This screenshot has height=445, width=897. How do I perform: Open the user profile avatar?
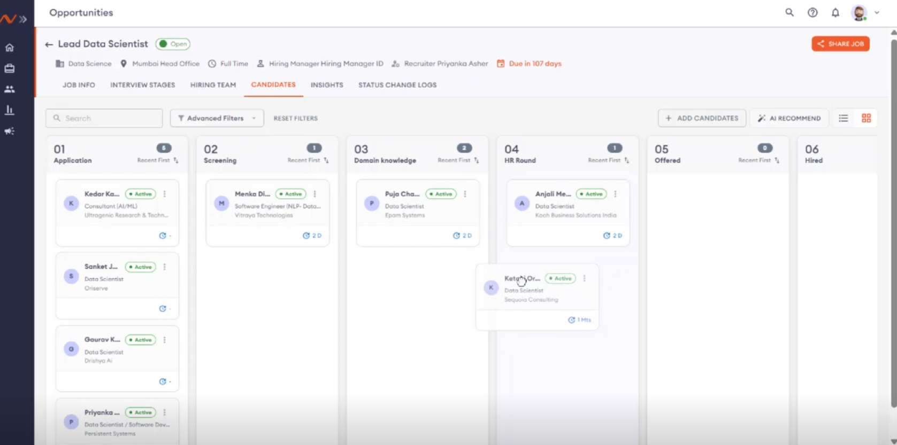click(859, 13)
